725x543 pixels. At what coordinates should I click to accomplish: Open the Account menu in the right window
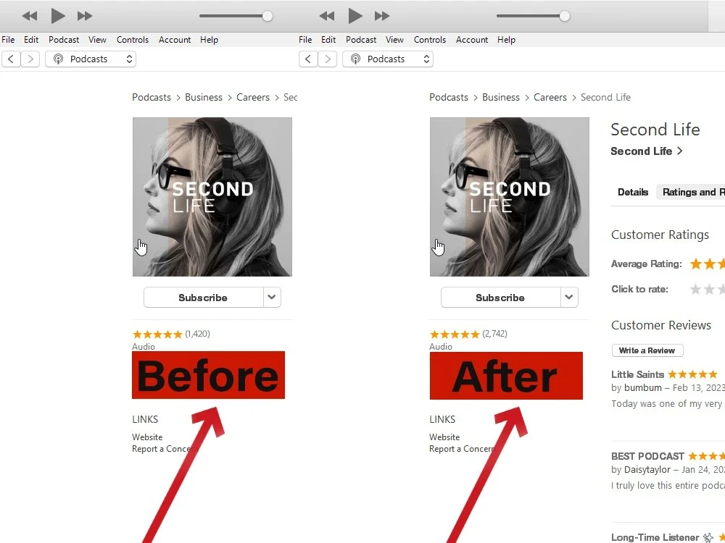pyautogui.click(x=472, y=40)
